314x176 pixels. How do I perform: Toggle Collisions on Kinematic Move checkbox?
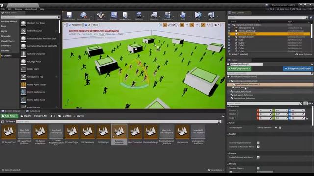click(x=258, y=147)
